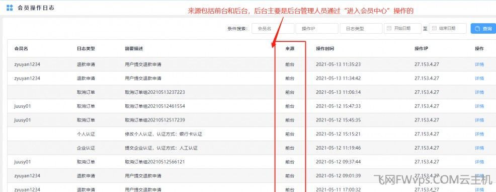The height and width of the screenshot is (192, 496).
Task: Open 详情 for the 11:19:46 log entry
Action: [x=479, y=148]
